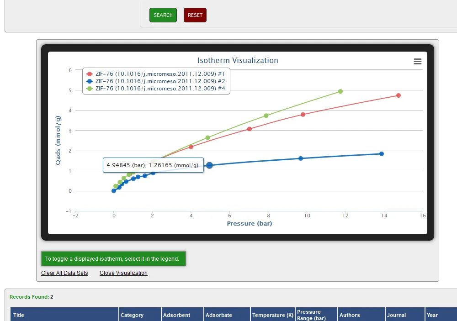Click the Clear All Data Sets link
Viewport: 457px width, 321px height.
click(x=64, y=273)
